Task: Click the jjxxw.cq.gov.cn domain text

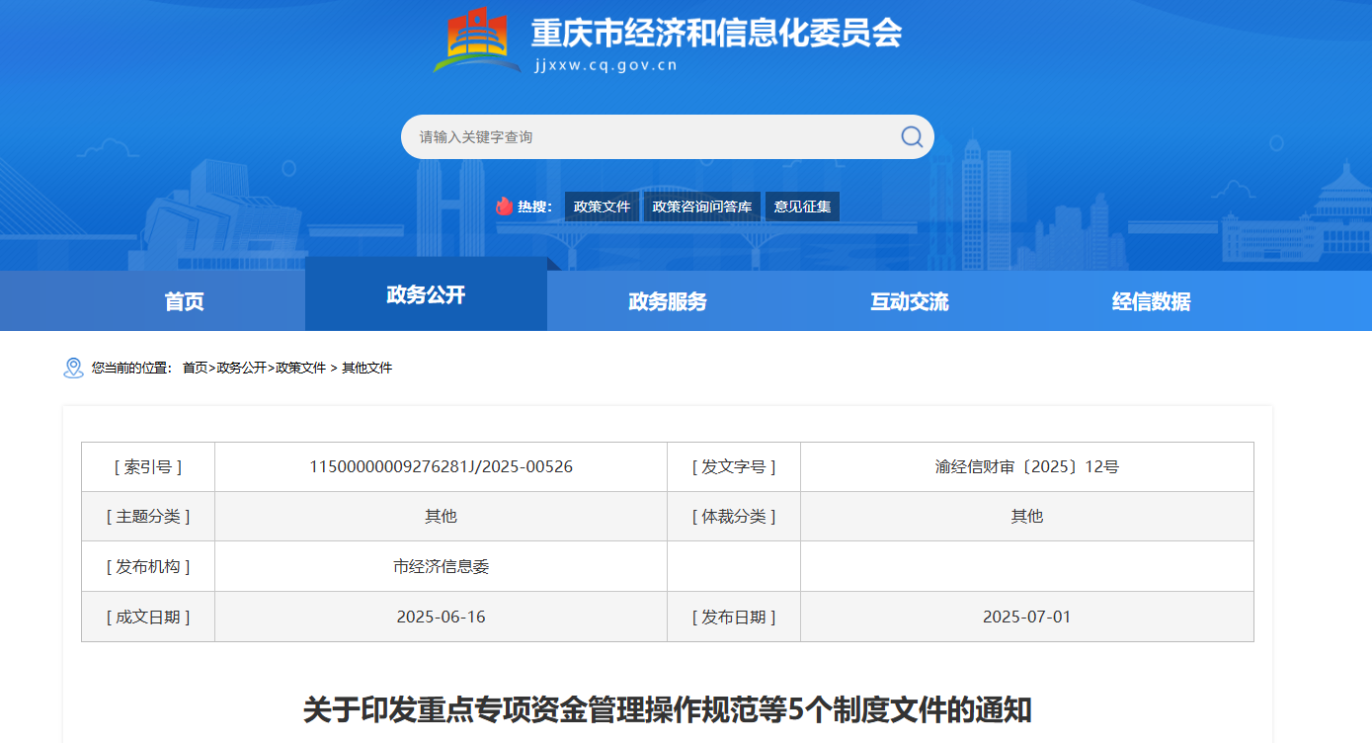Action: (605, 65)
